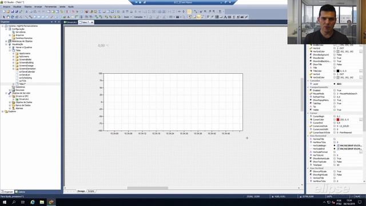Open the Objetos menu

(x=28, y=7)
